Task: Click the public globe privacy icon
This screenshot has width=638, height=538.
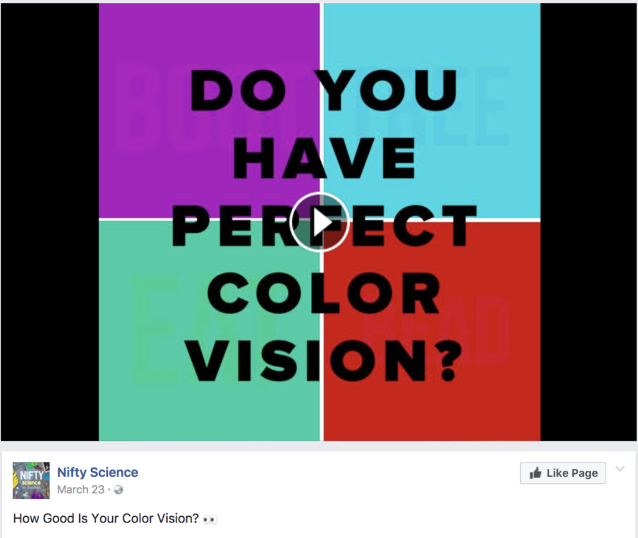Action: click(118, 489)
